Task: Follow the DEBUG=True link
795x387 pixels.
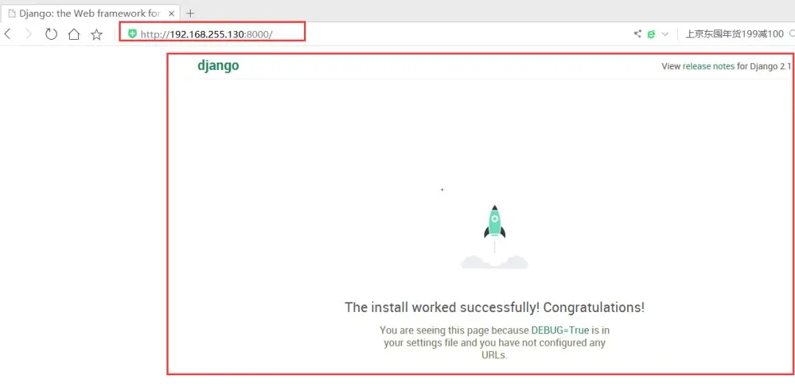Action: pos(560,330)
